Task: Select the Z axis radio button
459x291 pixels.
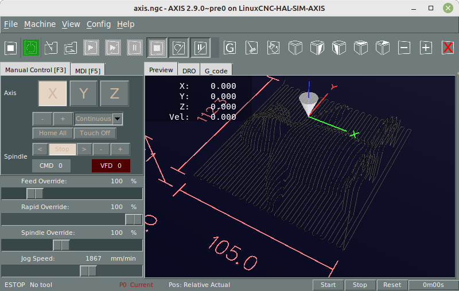Action: [114, 93]
